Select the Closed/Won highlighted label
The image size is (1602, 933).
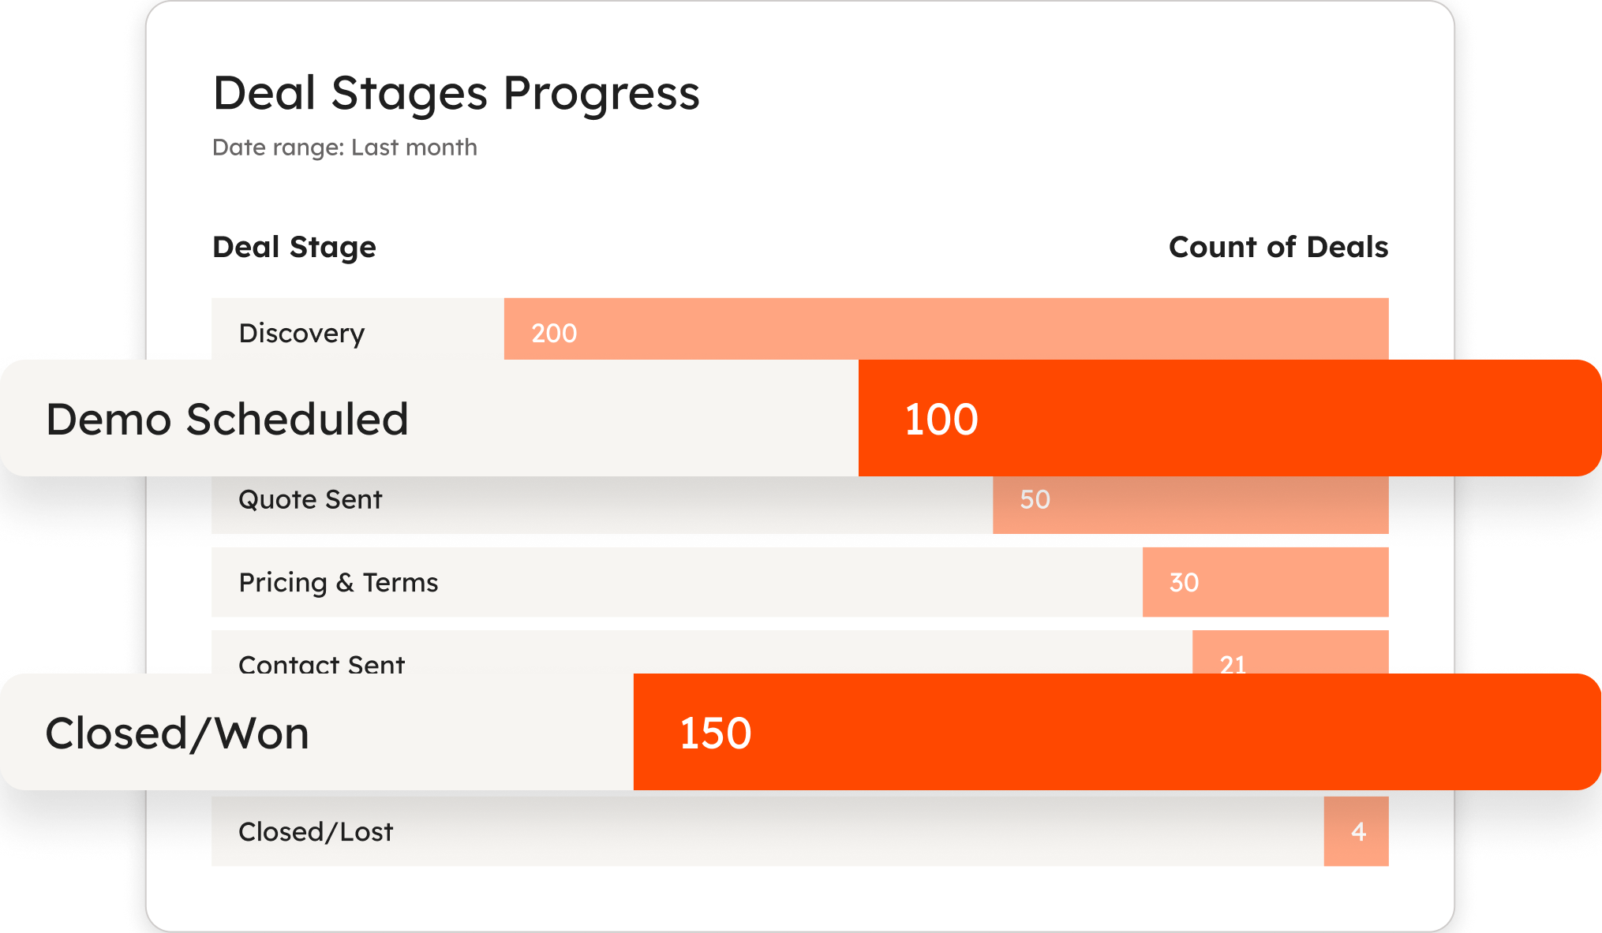177,733
